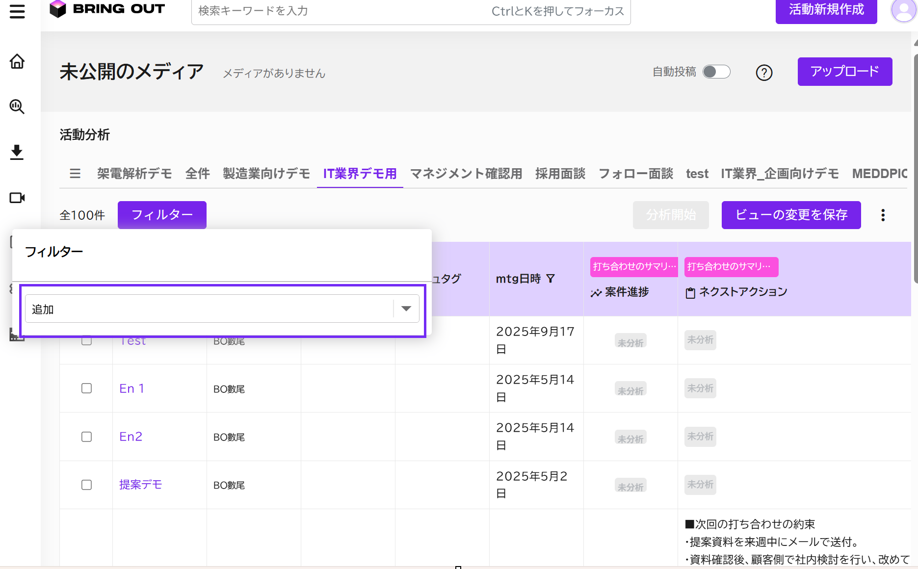This screenshot has height=569, width=918.
Task: Select the checkbox for 提案デモ row
Action: [x=87, y=485]
